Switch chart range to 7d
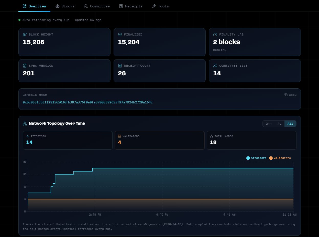The image size is (319, 237). click(x=279, y=124)
